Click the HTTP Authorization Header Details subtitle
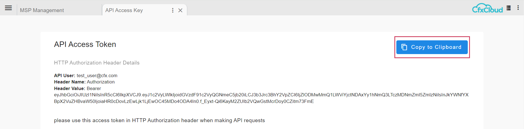The width and height of the screenshot is (524, 129). [x=97, y=63]
